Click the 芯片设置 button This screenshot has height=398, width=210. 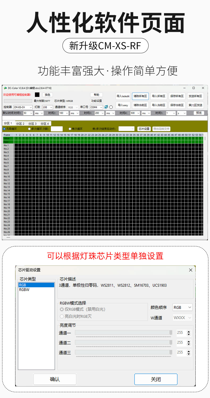pyautogui.click(x=144, y=129)
